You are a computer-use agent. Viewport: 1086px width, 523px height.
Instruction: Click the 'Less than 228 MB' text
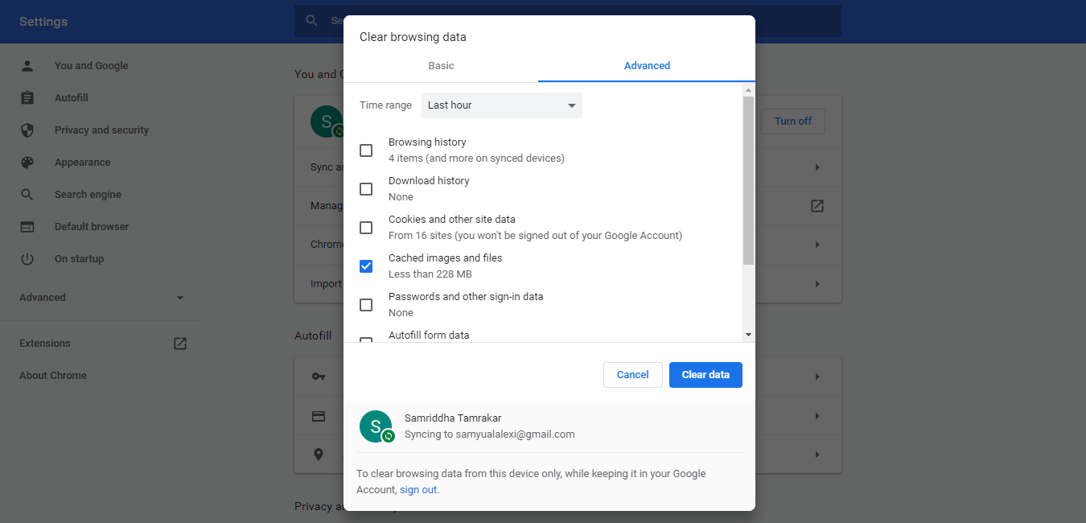point(430,274)
